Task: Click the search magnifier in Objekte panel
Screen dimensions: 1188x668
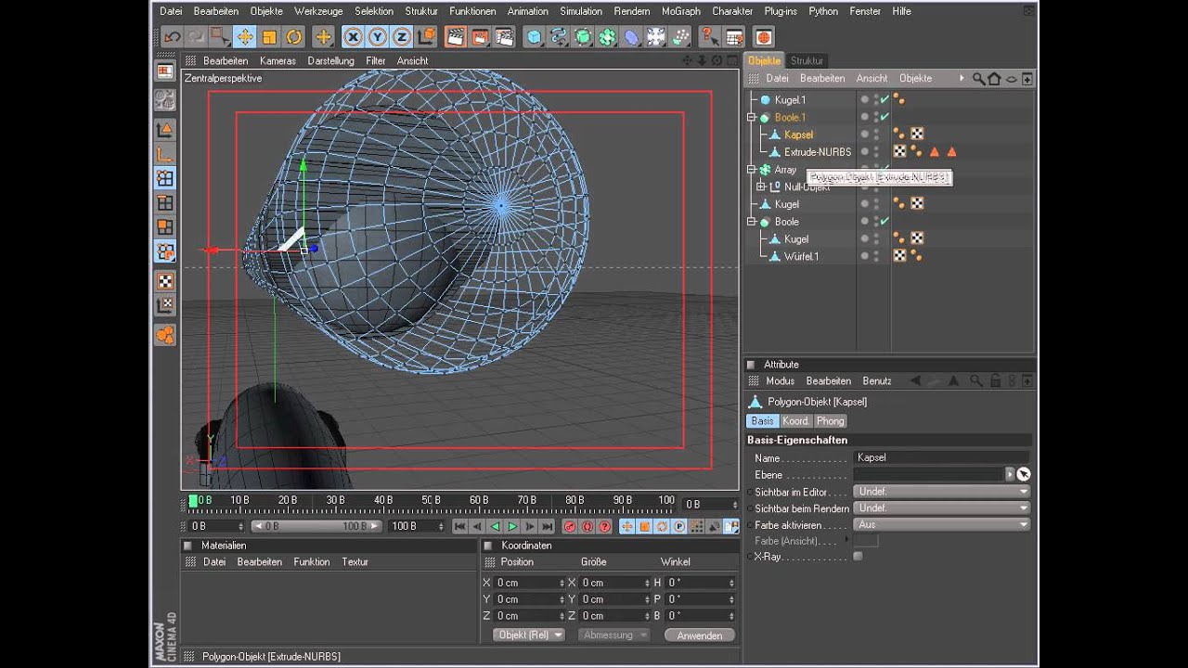Action: point(978,79)
